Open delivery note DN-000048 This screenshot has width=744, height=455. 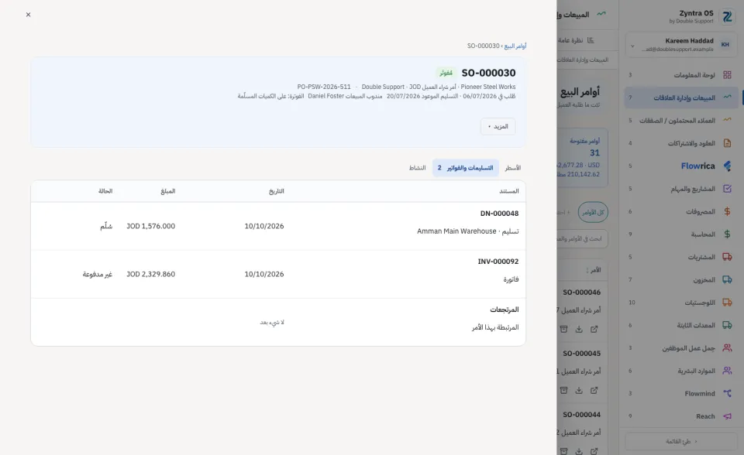(x=499, y=214)
